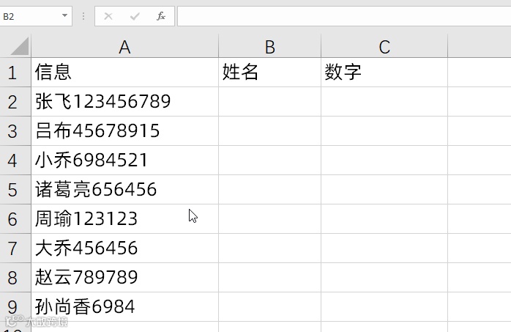Image resolution: width=511 pixels, height=332 pixels.
Task: Click the formula bar's three-dot resize handle
Action: coord(83,16)
